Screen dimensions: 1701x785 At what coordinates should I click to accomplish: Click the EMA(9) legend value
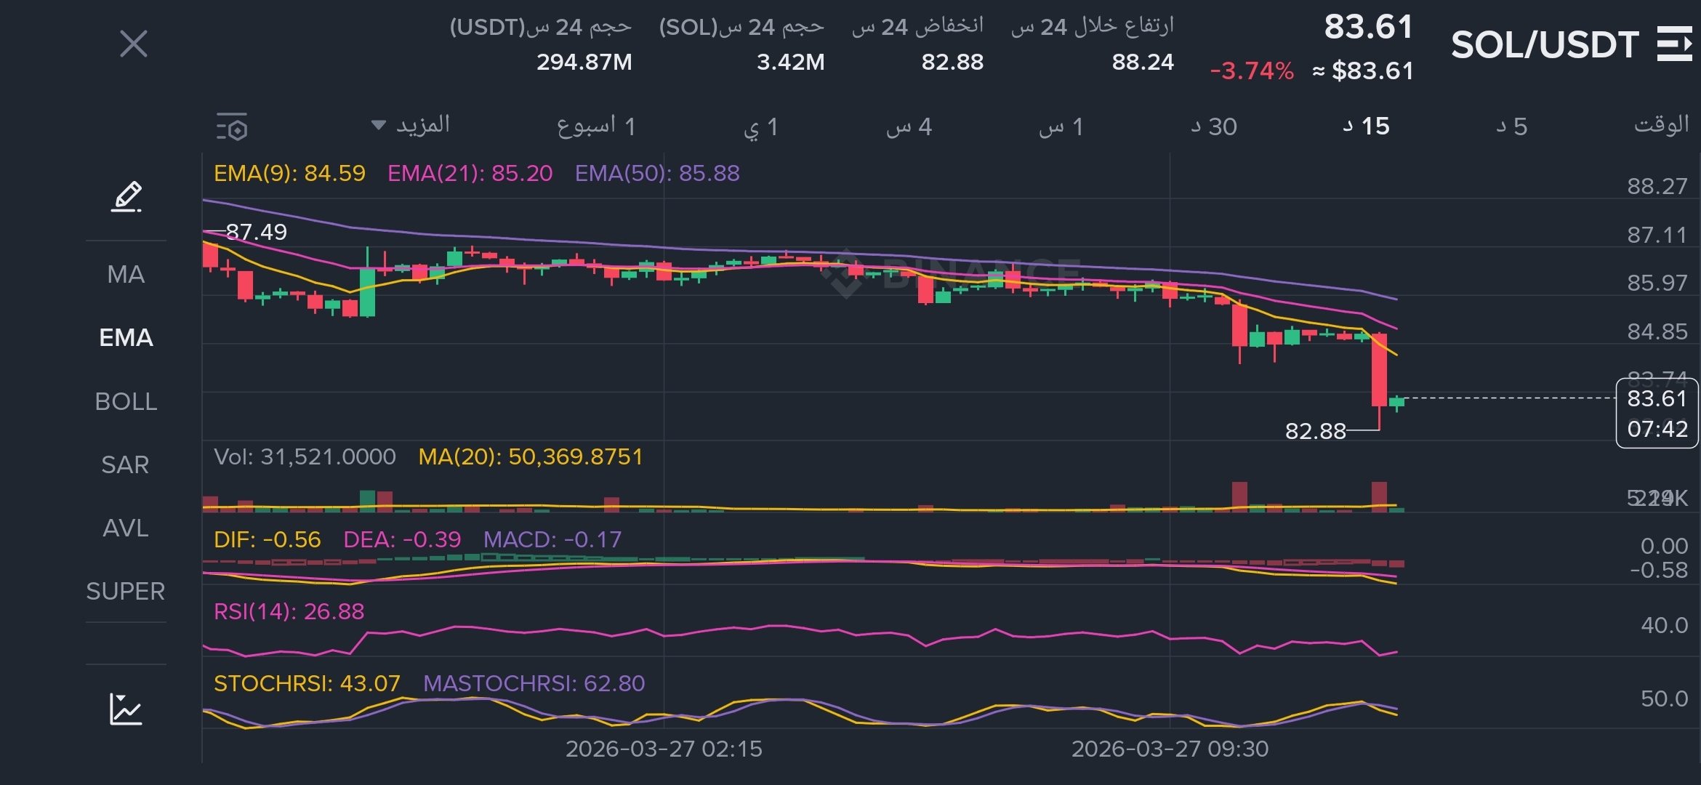289,174
